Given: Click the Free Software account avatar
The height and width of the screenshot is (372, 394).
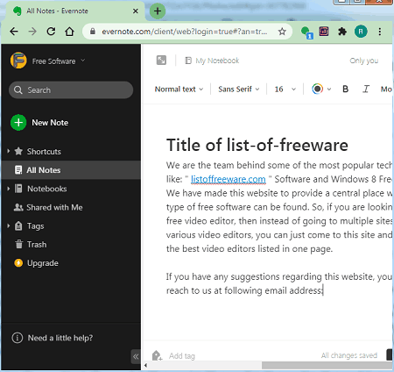Looking at the screenshot, I should pos(18,61).
